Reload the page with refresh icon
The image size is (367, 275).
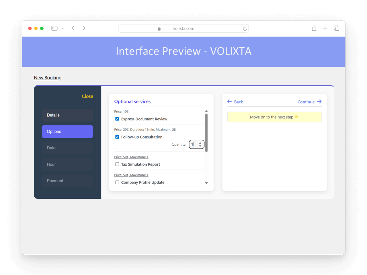point(245,28)
